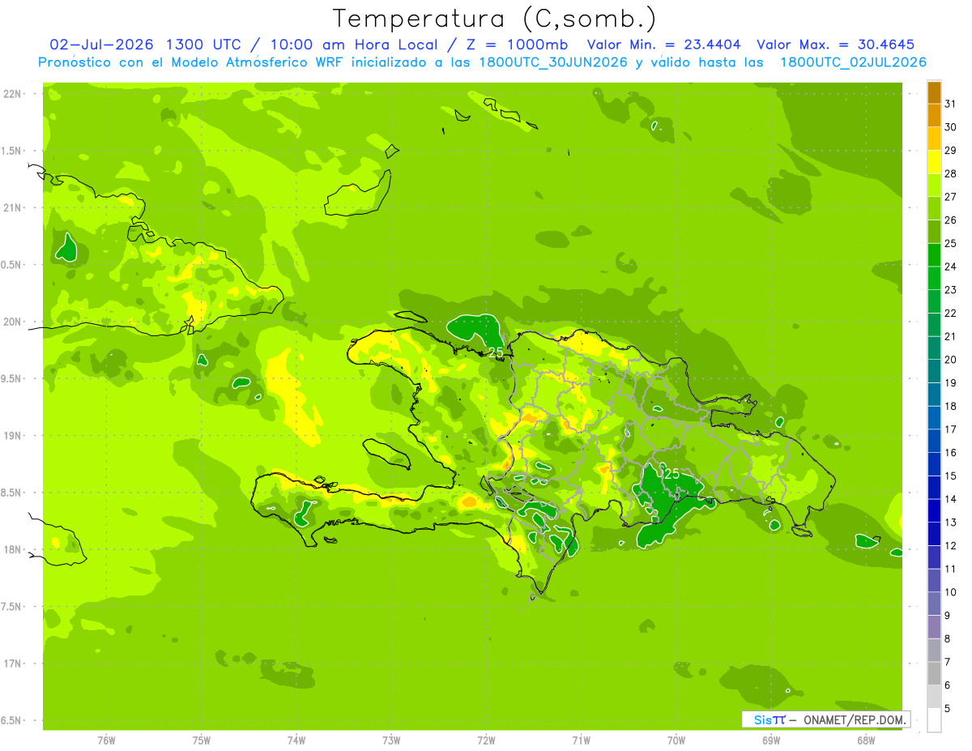Click the "SisTT – ONAMET/REP.DOM." credit label
This screenshot has height=751, width=972.
[826, 719]
